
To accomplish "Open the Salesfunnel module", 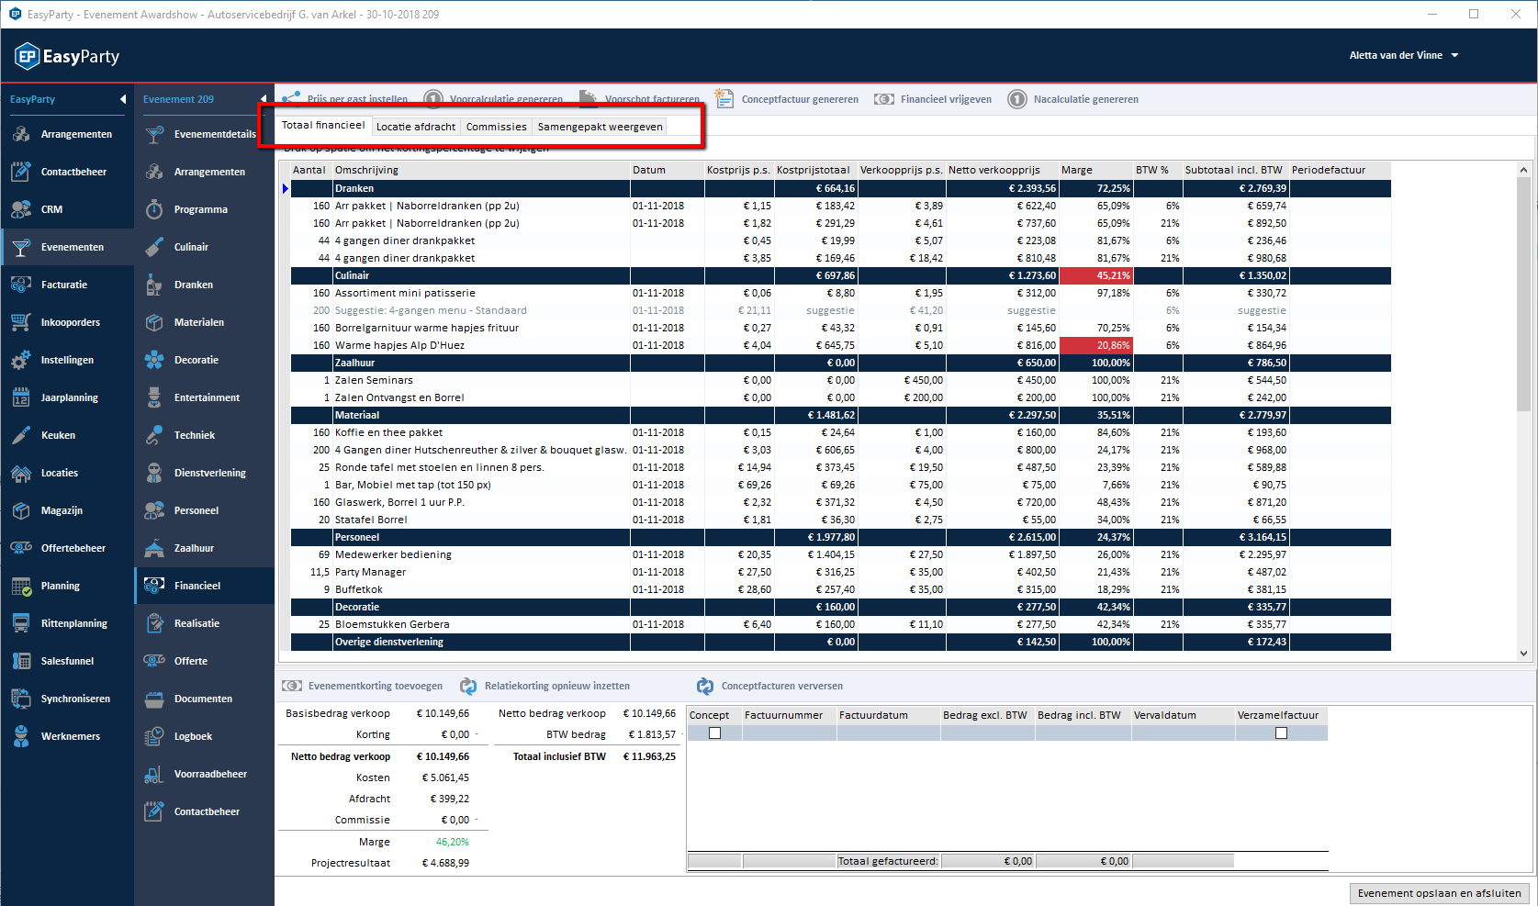I will click(x=67, y=661).
